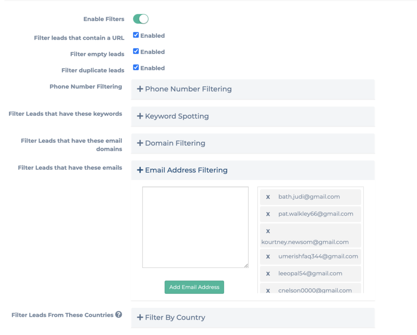
Task: Click the umerishfaq344@gmail.com list entry
Action: pos(318,256)
